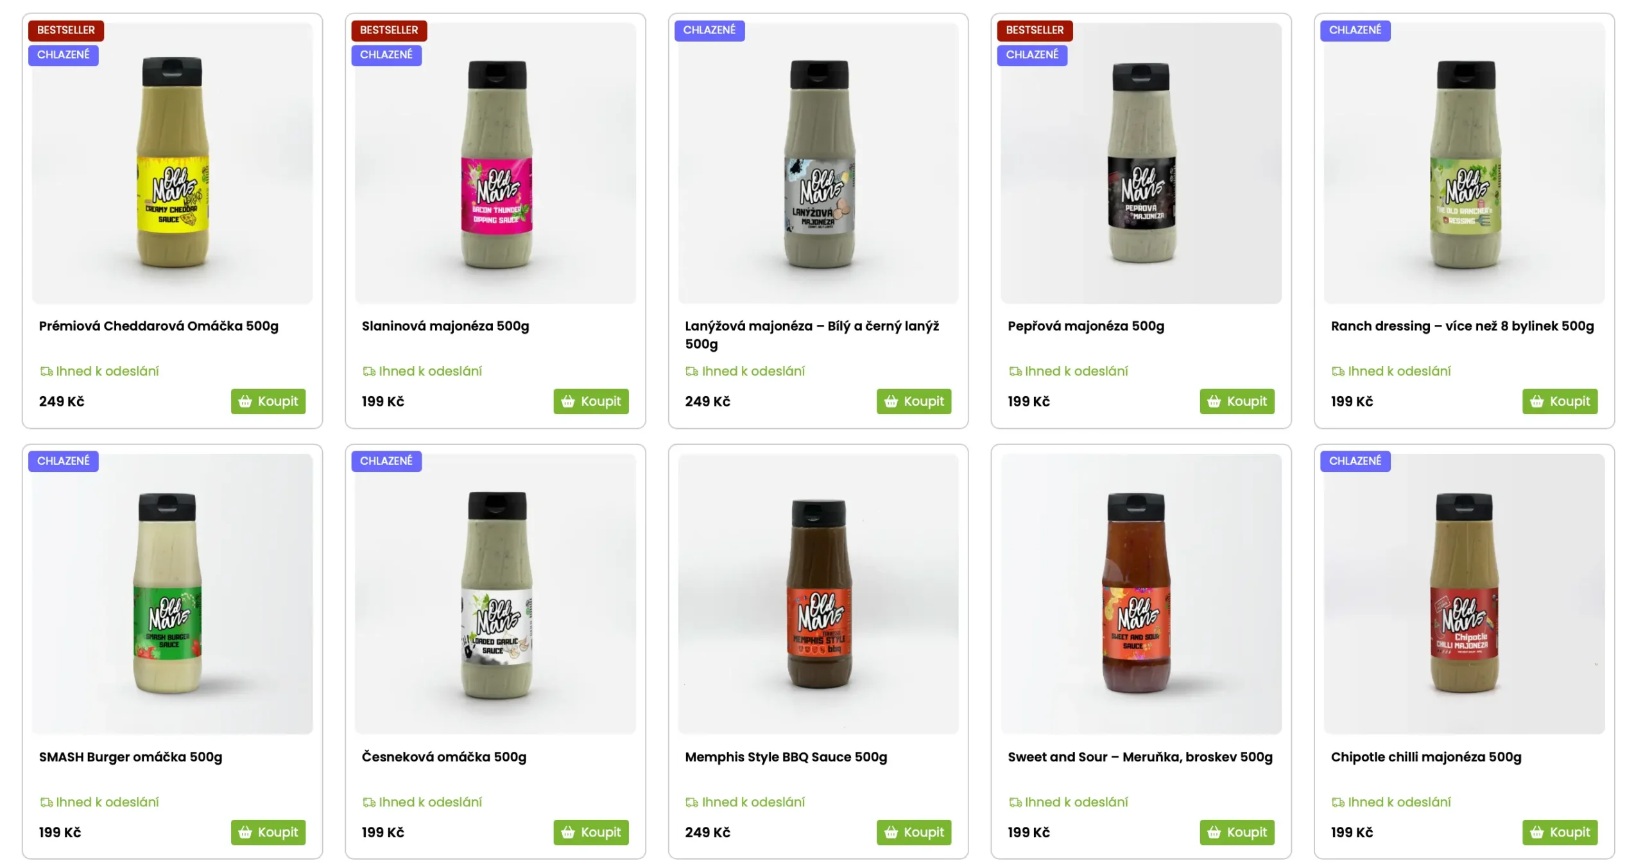Image resolution: width=1643 pixels, height=868 pixels.
Task: Click basket icon on Memphis Style BBQ Koupit button
Action: [x=891, y=832]
